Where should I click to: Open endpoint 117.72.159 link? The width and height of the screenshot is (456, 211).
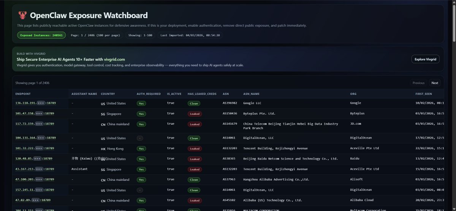click(x=35, y=123)
